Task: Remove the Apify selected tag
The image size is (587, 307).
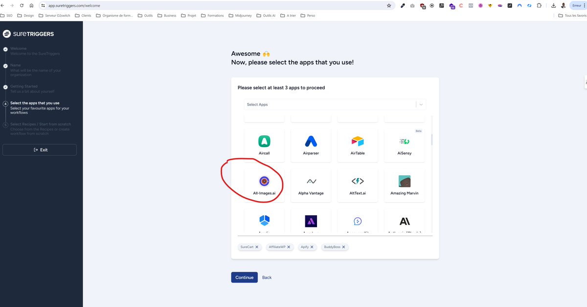Action: coord(313,247)
